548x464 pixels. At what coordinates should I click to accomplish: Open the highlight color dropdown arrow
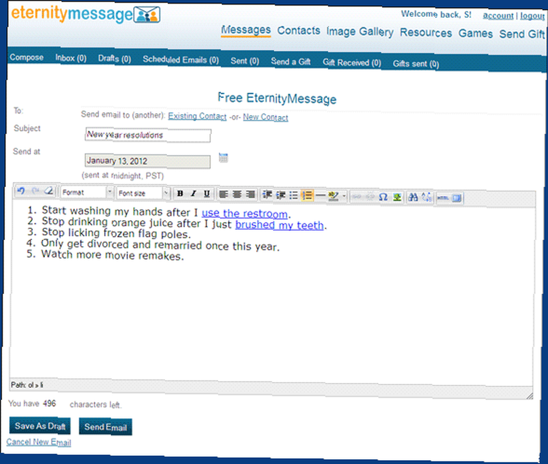point(344,196)
